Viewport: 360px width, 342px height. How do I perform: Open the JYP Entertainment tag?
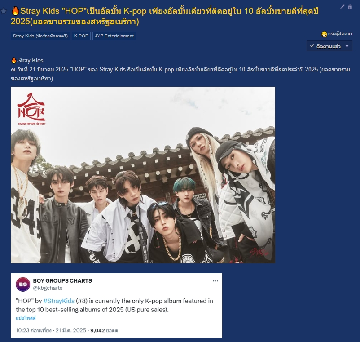tap(114, 36)
